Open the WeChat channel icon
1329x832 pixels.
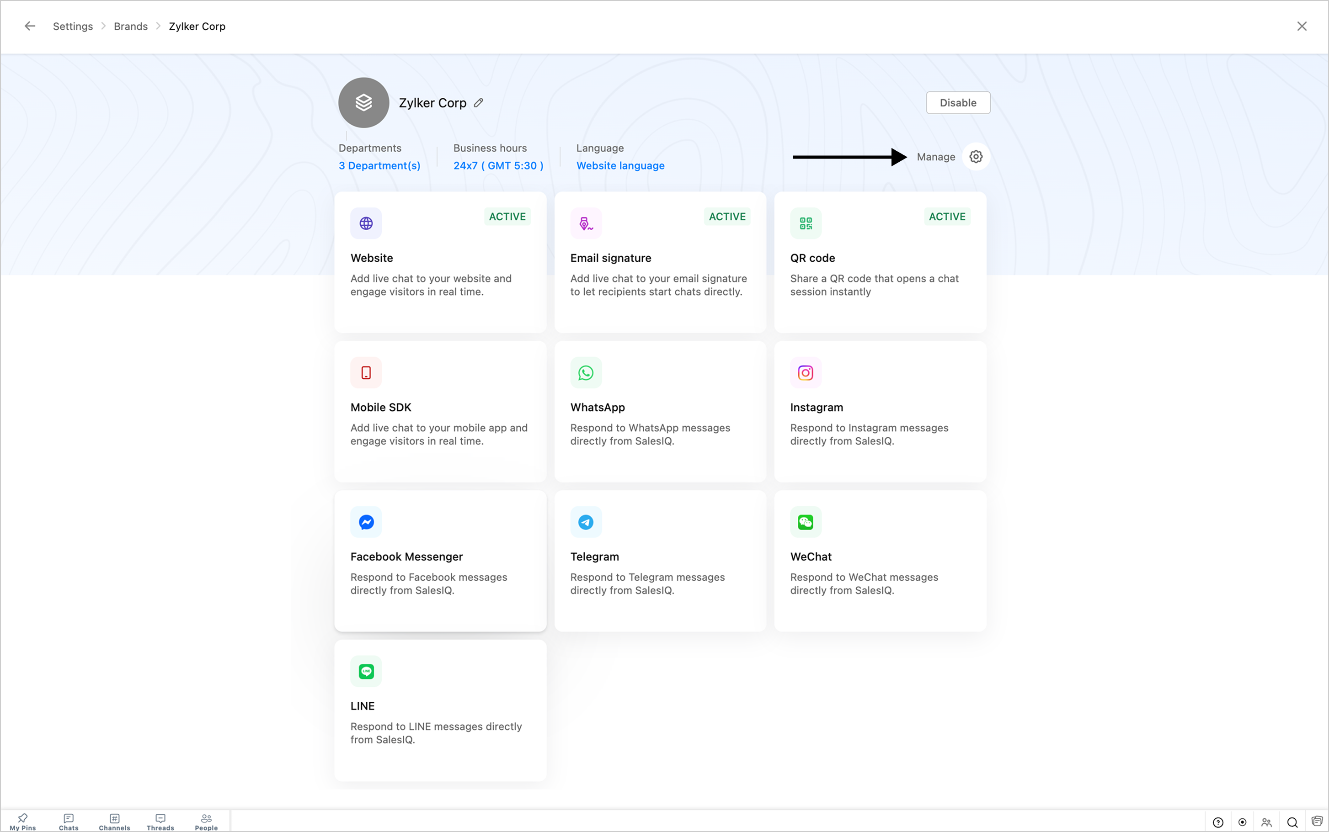pos(806,522)
